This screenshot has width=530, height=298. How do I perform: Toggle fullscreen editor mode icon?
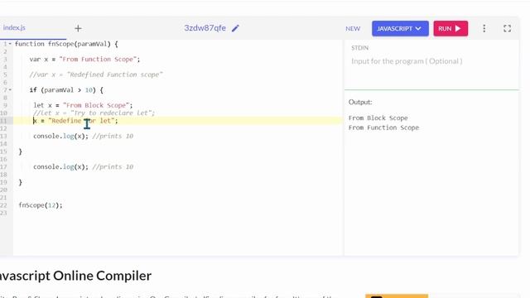(x=507, y=28)
